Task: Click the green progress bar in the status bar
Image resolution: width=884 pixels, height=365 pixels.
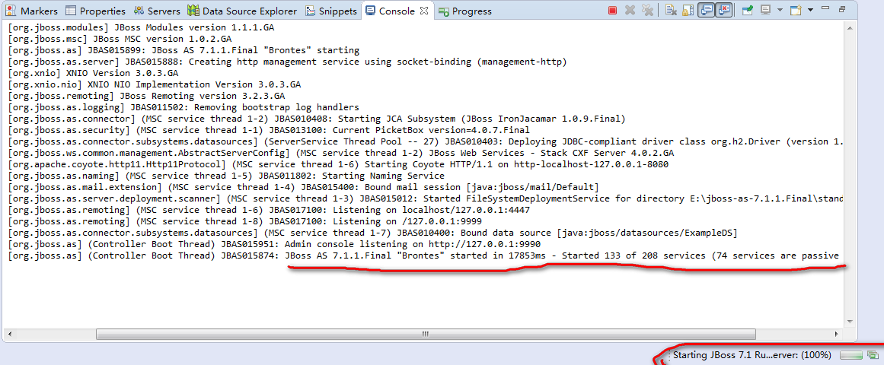Action: point(851,355)
